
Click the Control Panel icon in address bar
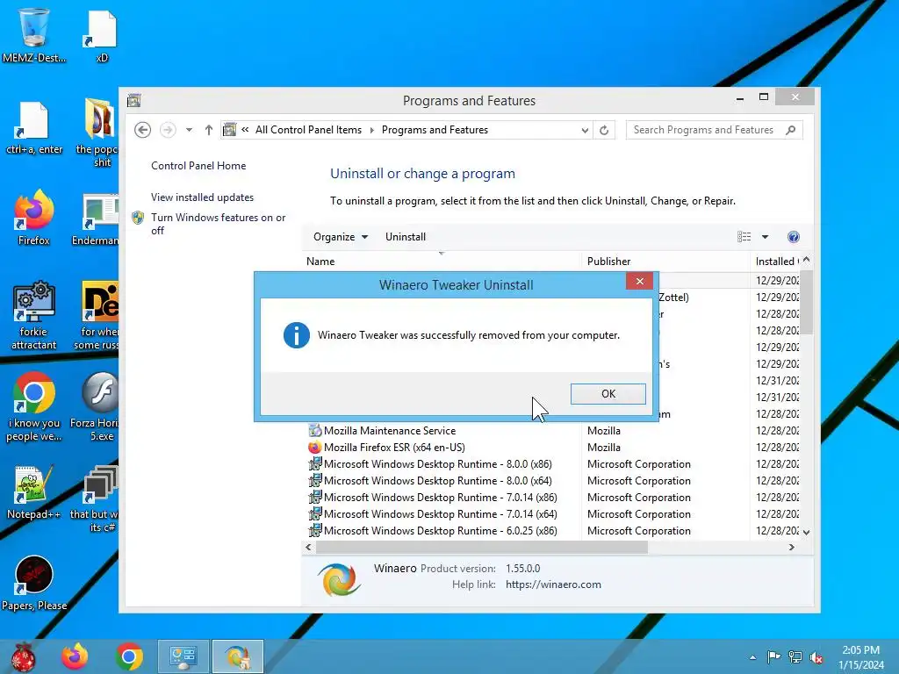click(x=230, y=130)
